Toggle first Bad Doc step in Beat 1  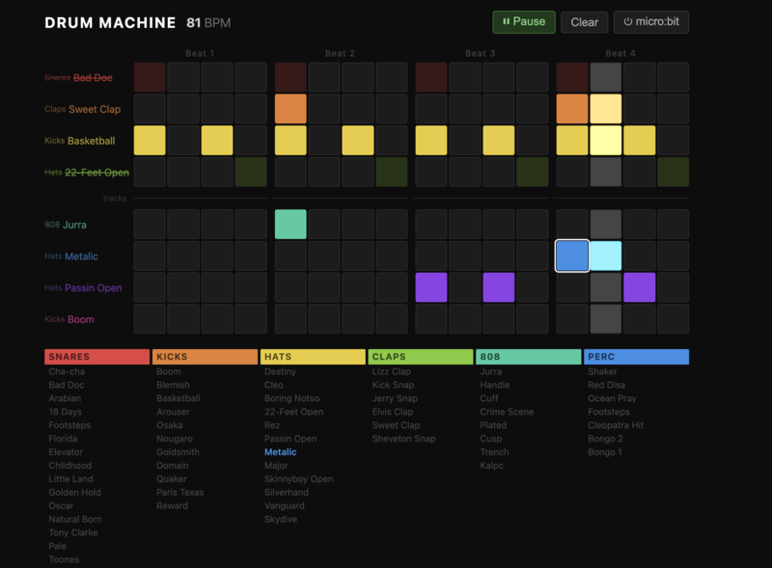tap(150, 77)
